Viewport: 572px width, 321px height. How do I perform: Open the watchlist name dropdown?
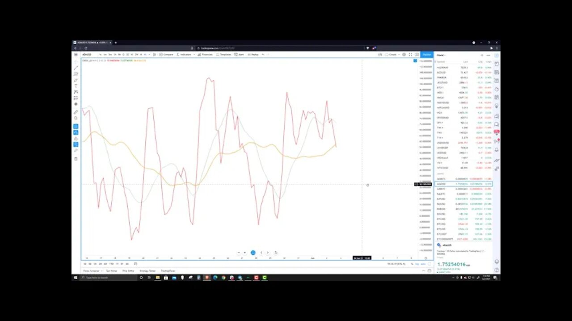click(441, 55)
